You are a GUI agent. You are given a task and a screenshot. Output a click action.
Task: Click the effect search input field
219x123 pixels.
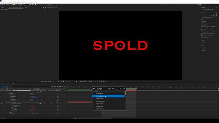[102, 89]
